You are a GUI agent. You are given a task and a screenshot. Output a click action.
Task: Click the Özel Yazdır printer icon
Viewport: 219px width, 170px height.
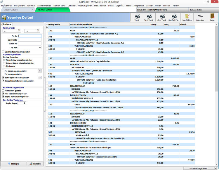pos(162,16)
